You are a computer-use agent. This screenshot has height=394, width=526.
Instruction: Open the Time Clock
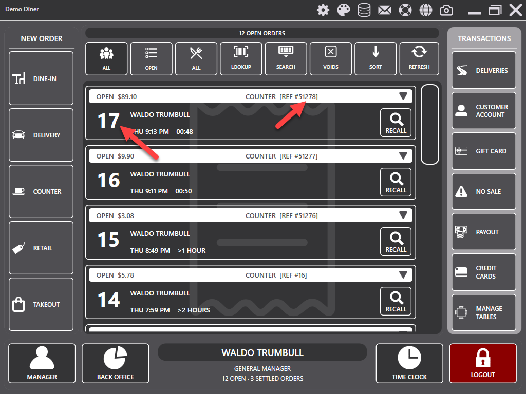[x=409, y=363]
